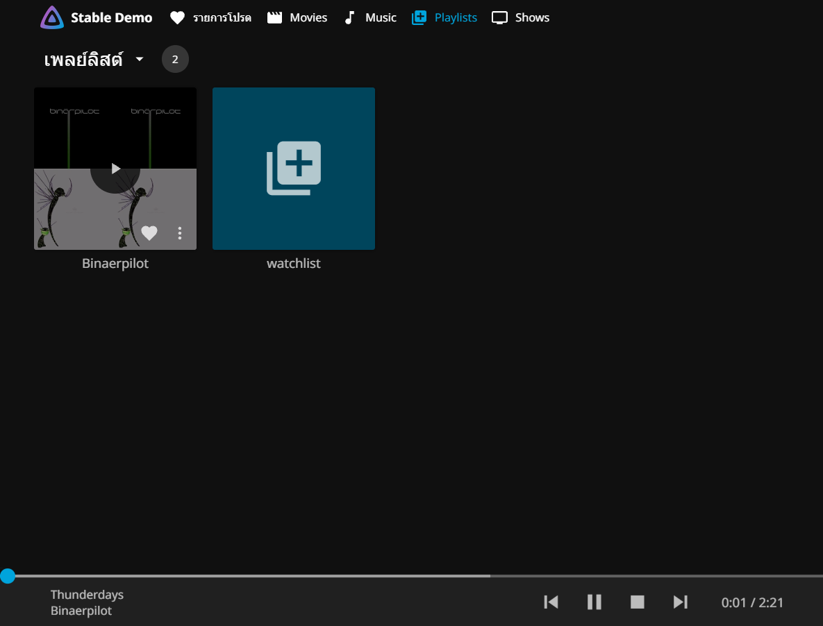Stop playback
Image resolution: width=823 pixels, height=626 pixels.
[637, 602]
